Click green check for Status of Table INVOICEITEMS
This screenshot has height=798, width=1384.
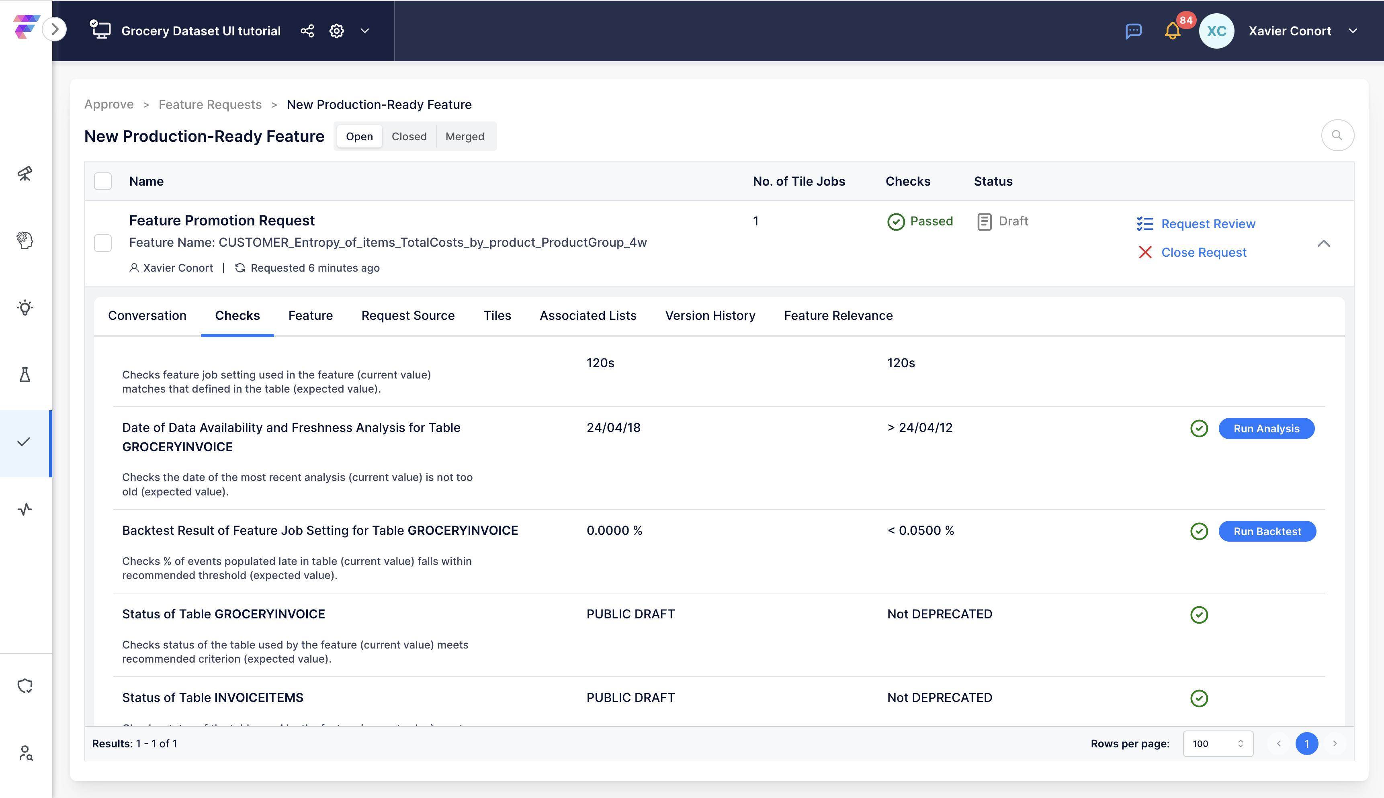pos(1199,698)
